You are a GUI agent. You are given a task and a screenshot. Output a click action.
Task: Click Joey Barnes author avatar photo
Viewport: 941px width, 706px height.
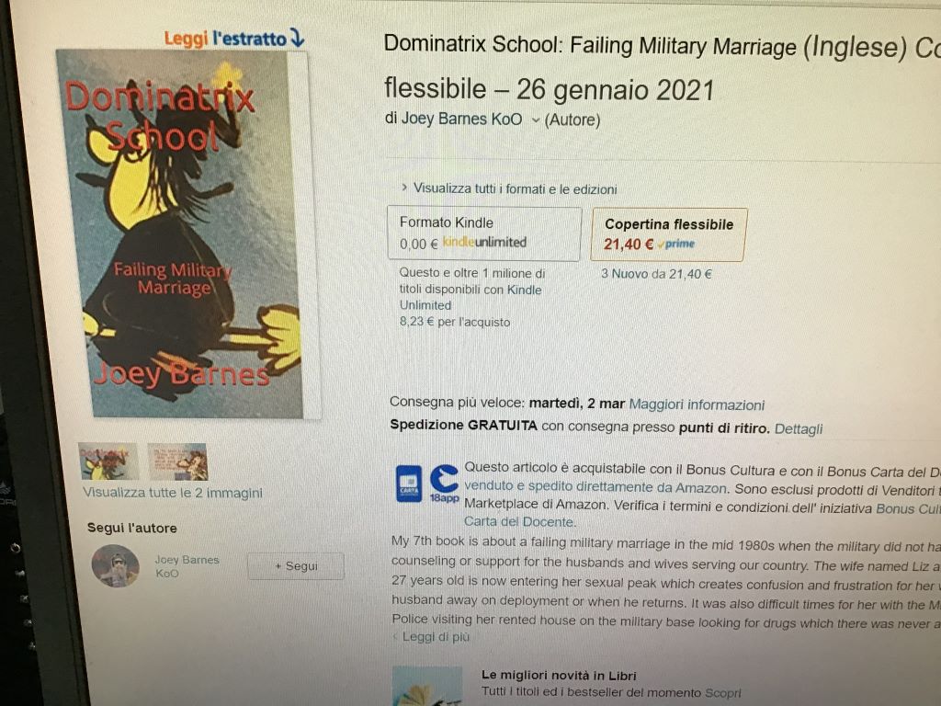[116, 565]
